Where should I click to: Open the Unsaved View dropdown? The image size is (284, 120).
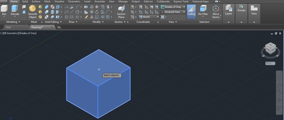[x=173, y=12]
